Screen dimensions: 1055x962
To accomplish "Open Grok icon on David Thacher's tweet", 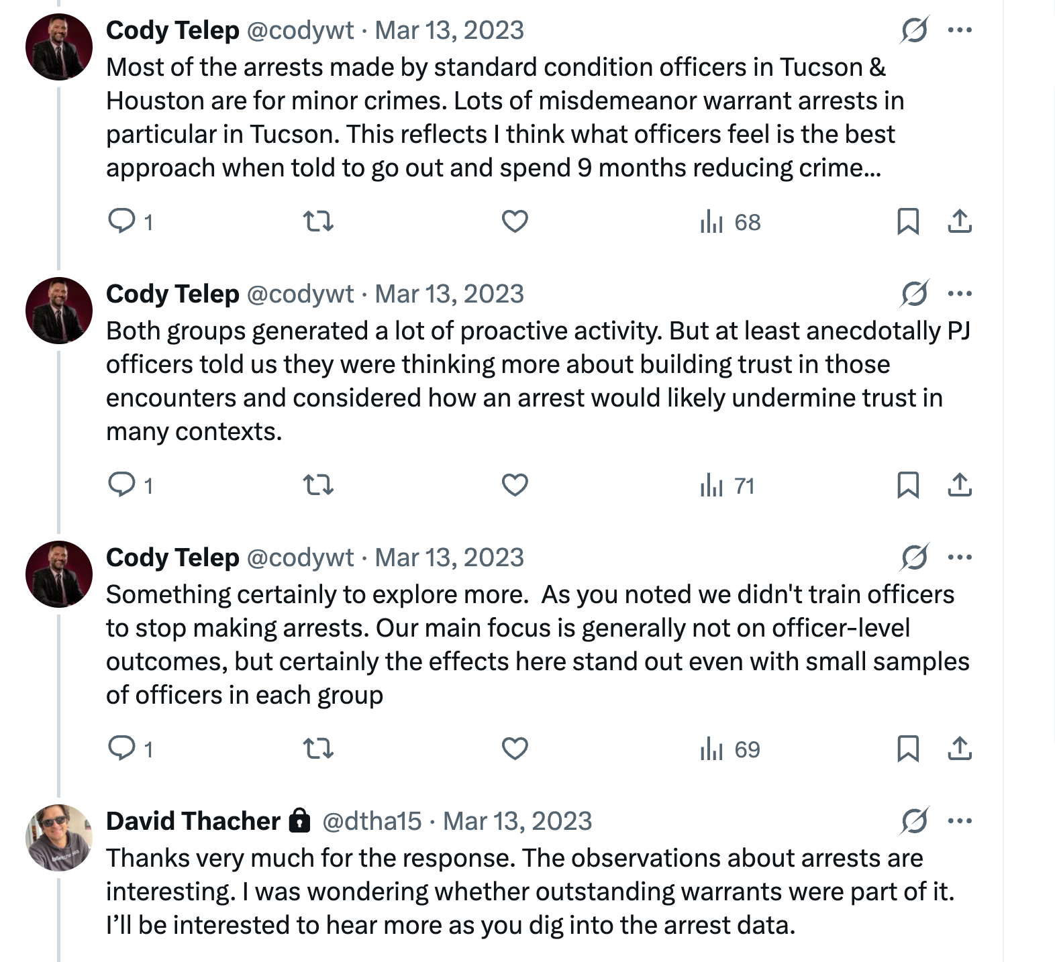I will click(x=915, y=820).
